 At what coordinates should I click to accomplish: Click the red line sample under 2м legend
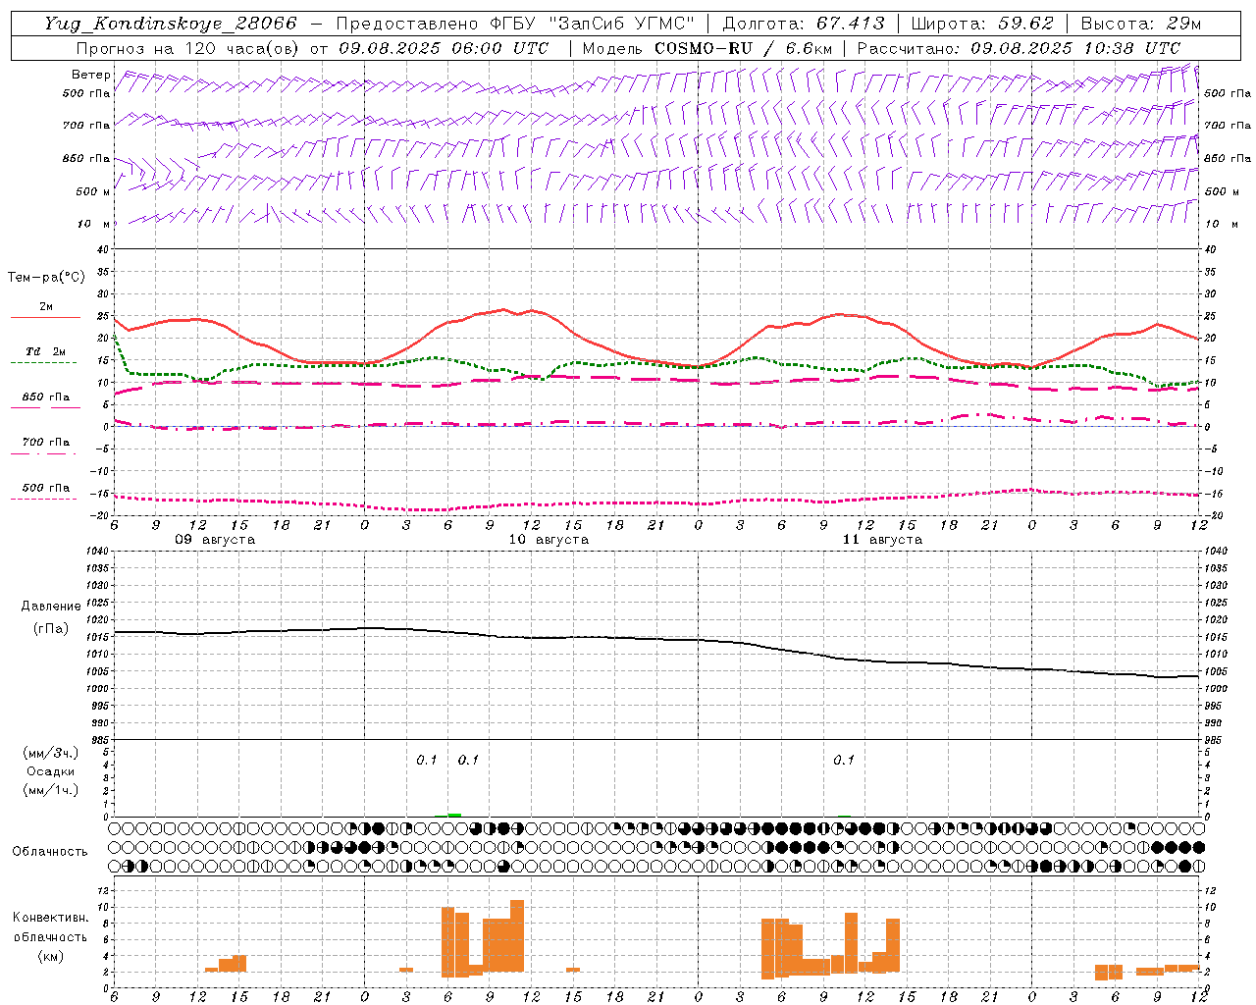(46, 318)
